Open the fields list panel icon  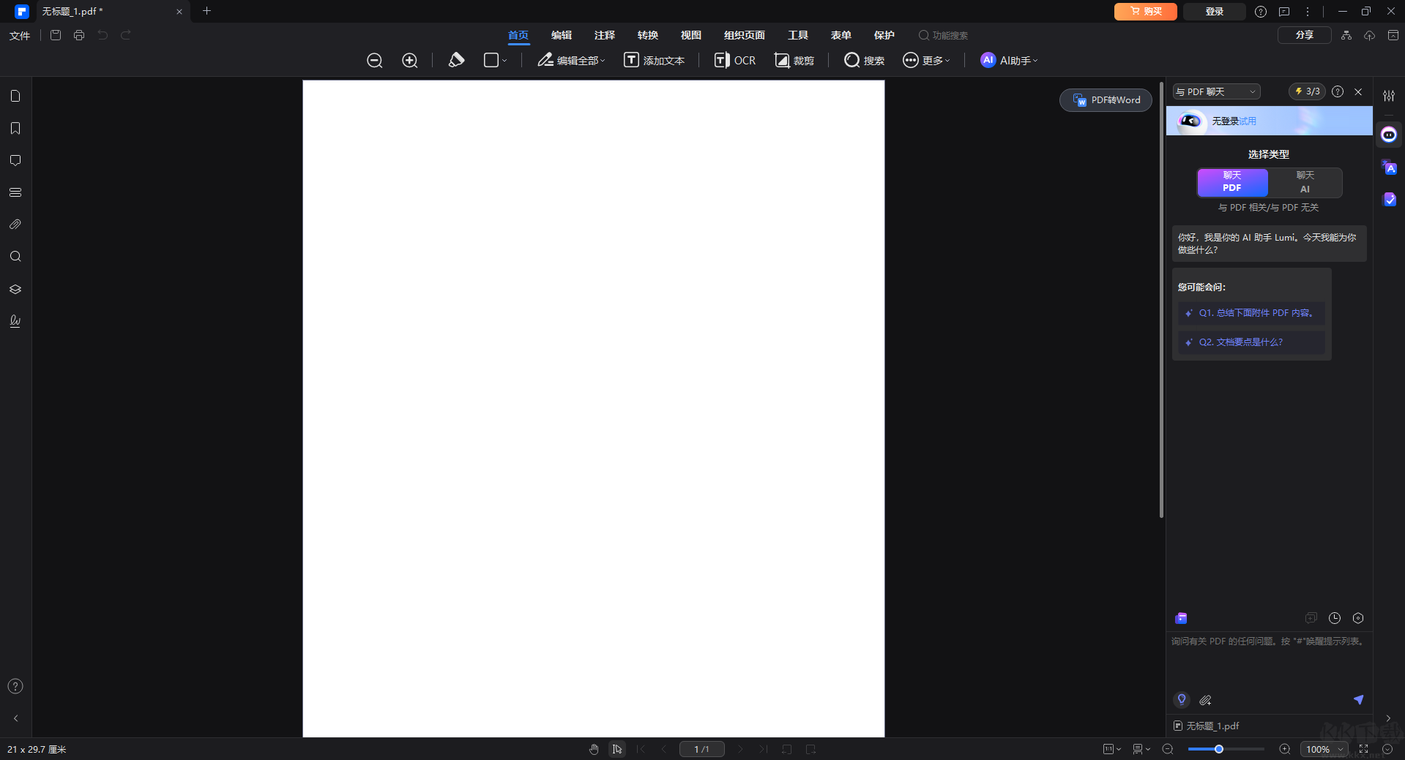pyautogui.click(x=15, y=192)
